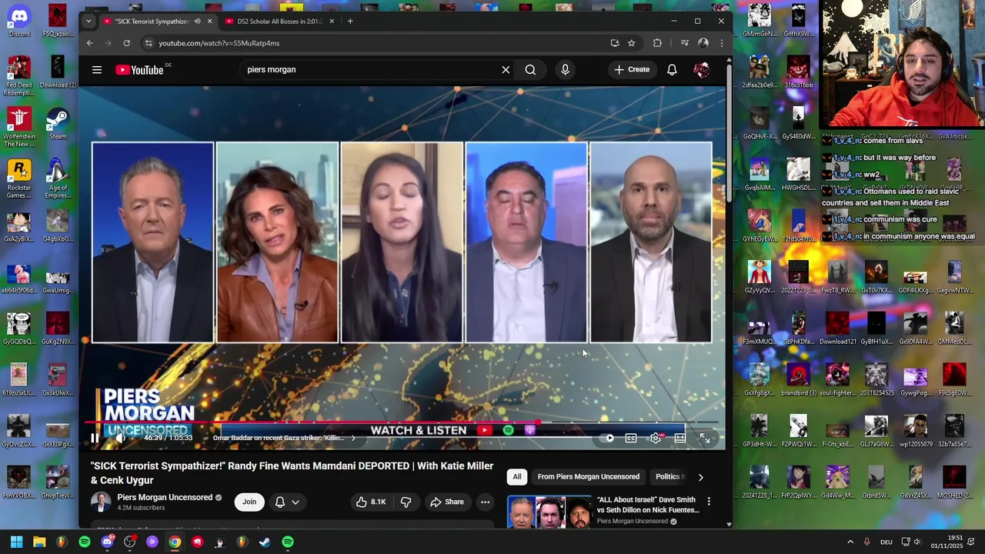Click the Join channel button
The width and height of the screenshot is (985, 554).
tap(249, 502)
